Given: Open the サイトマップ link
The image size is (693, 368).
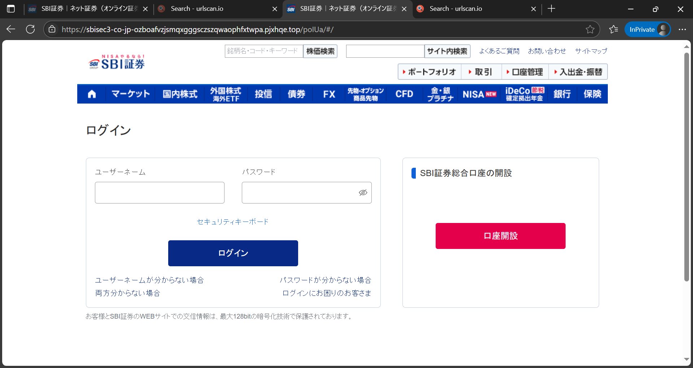Looking at the screenshot, I should (x=591, y=51).
